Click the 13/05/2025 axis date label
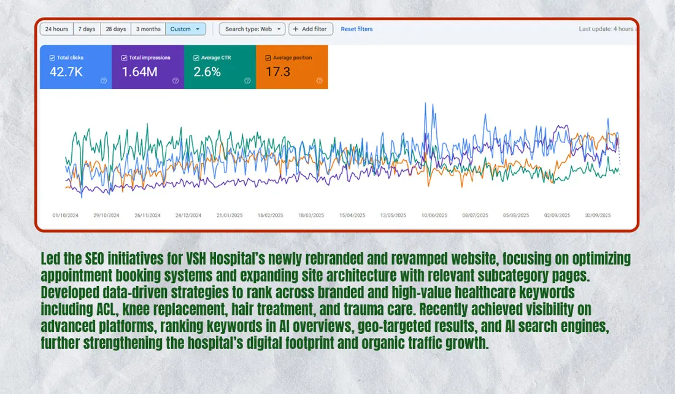The height and width of the screenshot is (394, 675). tap(393, 215)
